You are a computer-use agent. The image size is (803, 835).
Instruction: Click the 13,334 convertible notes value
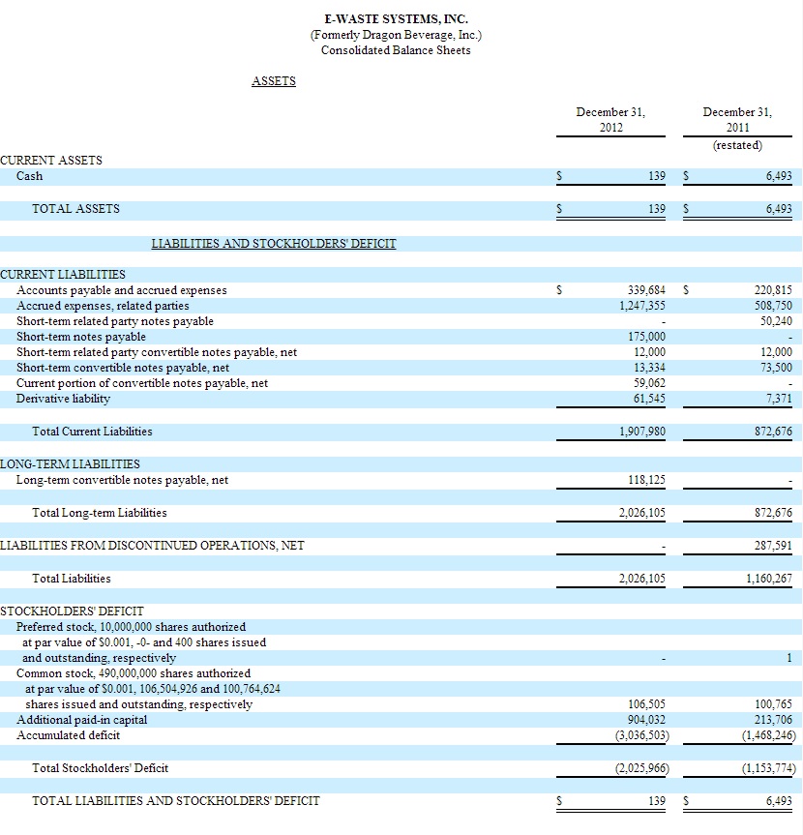tap(649, 368)
